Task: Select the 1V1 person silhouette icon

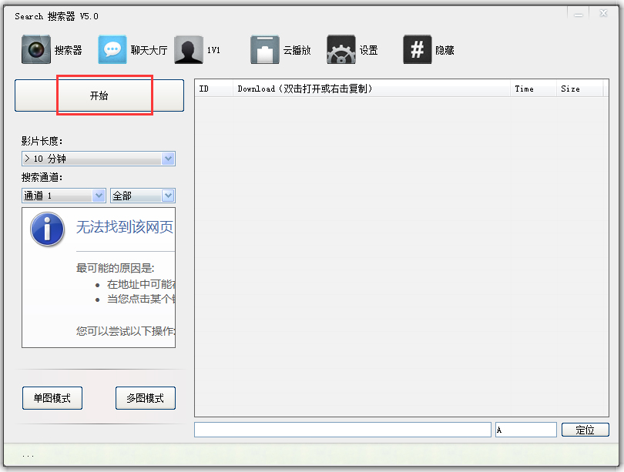Action: [x=189, y=49]
